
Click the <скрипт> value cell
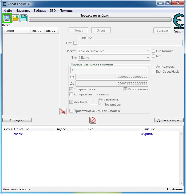147,134
